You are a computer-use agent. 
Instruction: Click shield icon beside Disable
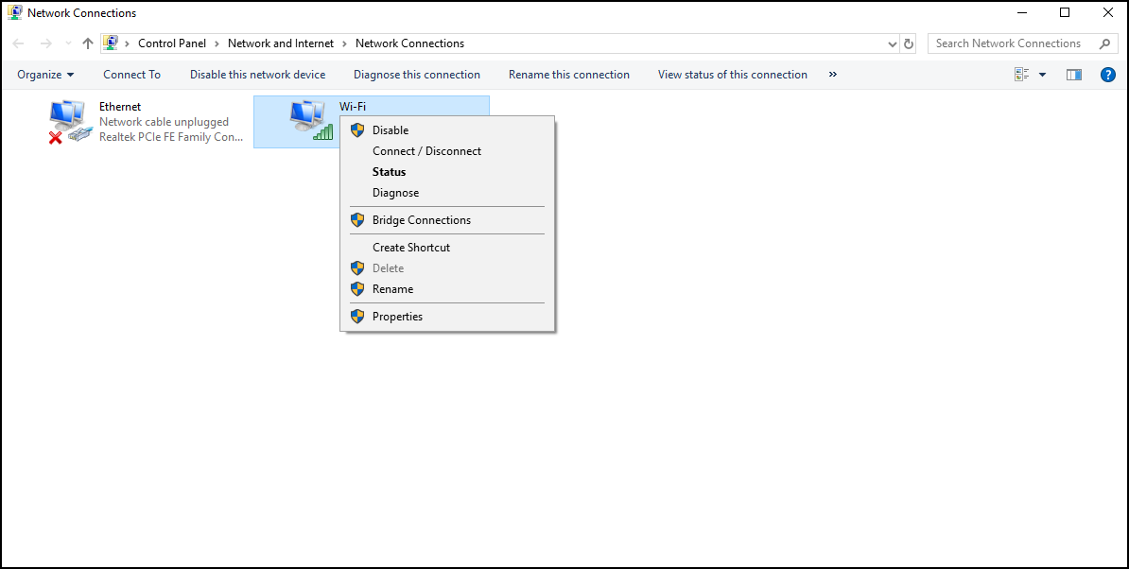click(x=357, y=130)
